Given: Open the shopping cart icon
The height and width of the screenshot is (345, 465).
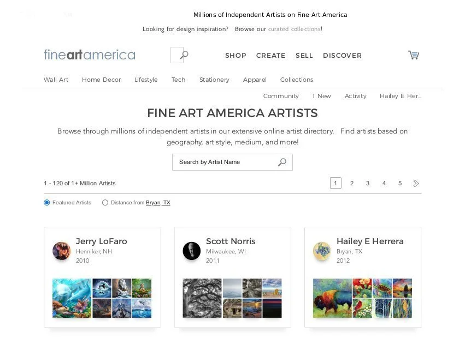Looking at the screenshot, I should 414,55.
